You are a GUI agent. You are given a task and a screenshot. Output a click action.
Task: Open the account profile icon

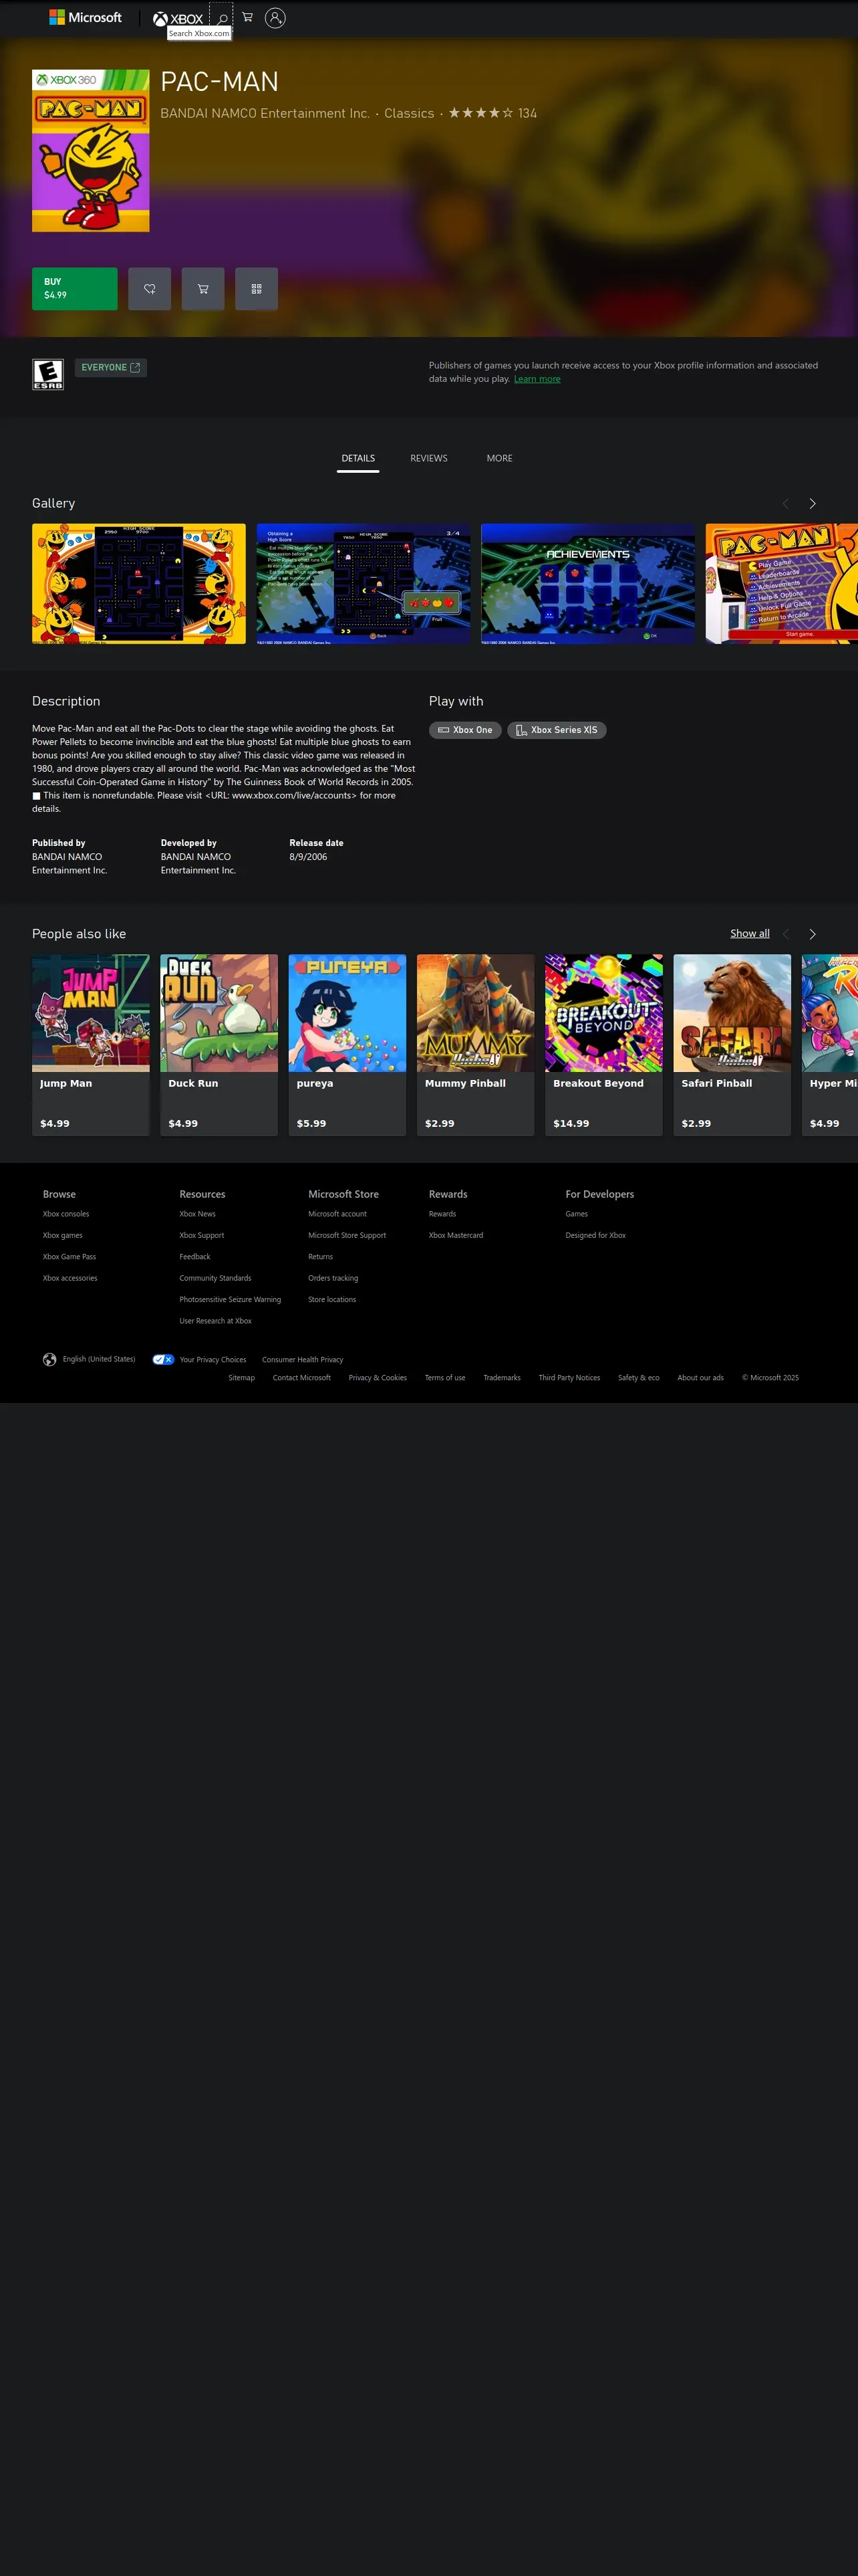pos(276,17)
